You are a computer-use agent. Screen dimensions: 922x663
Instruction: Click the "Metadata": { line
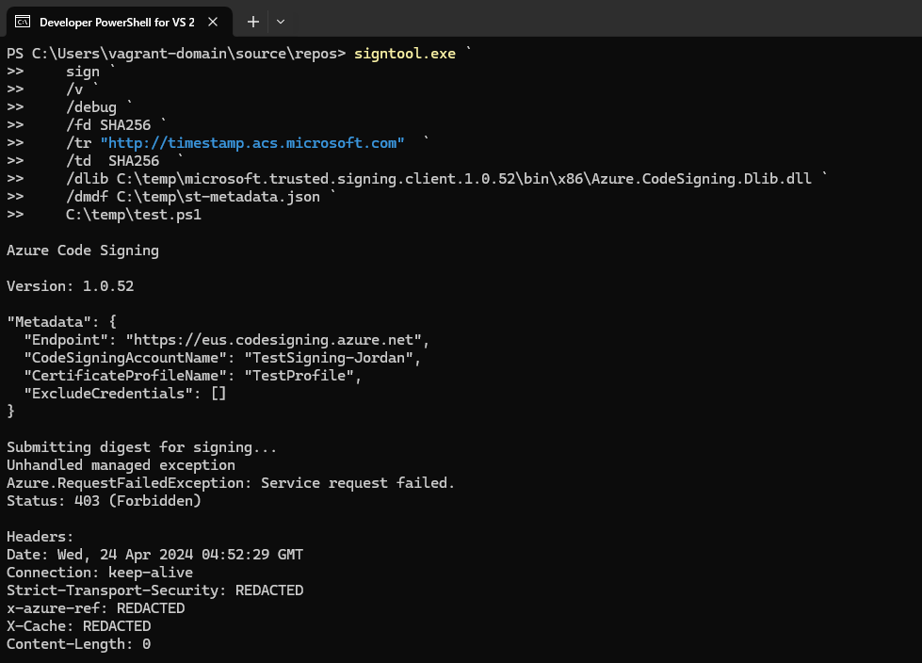click(x=62, y=322)
